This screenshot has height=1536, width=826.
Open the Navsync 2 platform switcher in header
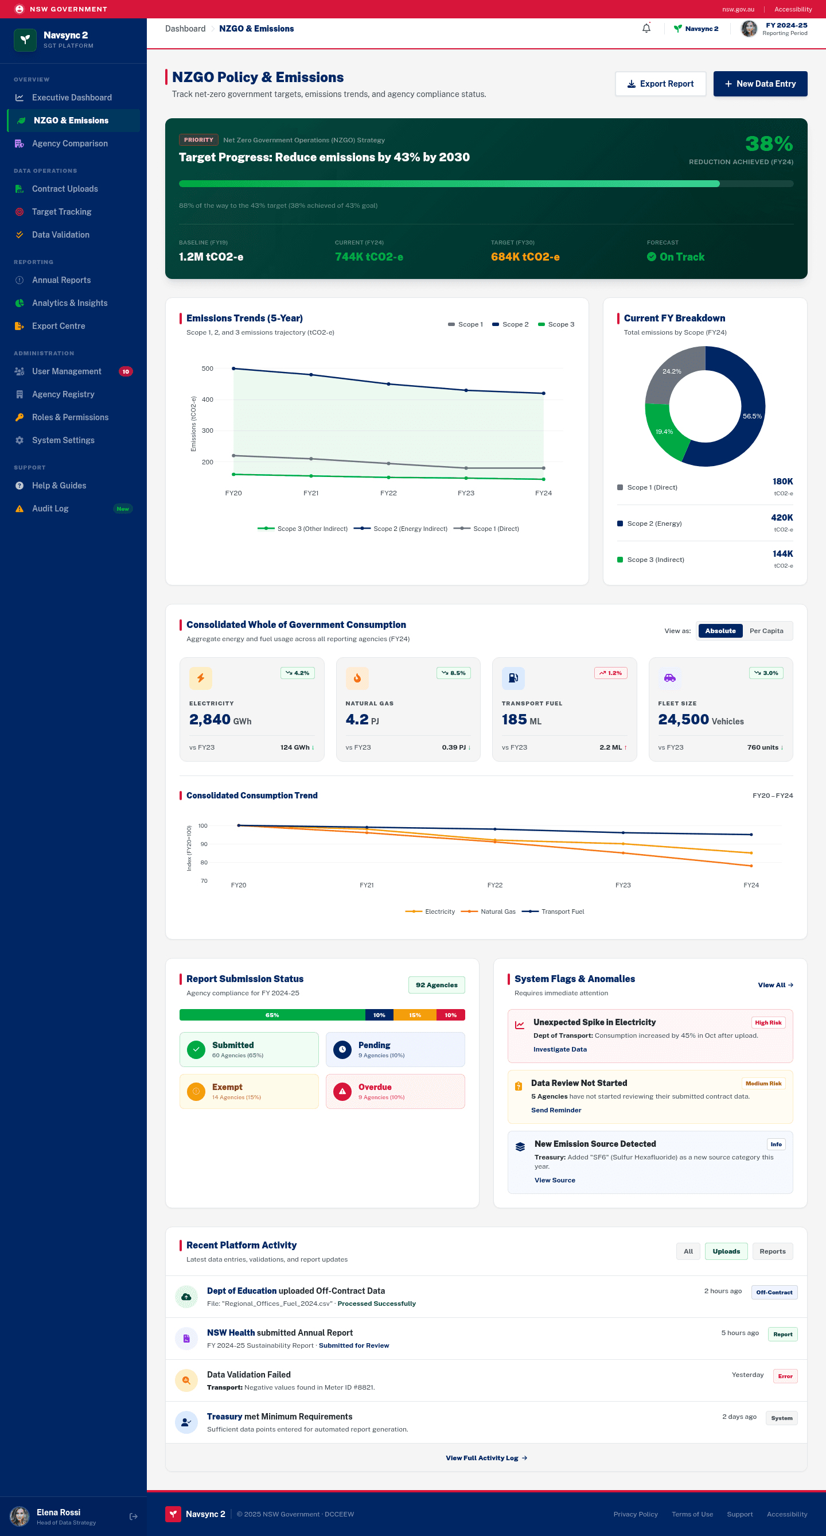coord(695,29)
